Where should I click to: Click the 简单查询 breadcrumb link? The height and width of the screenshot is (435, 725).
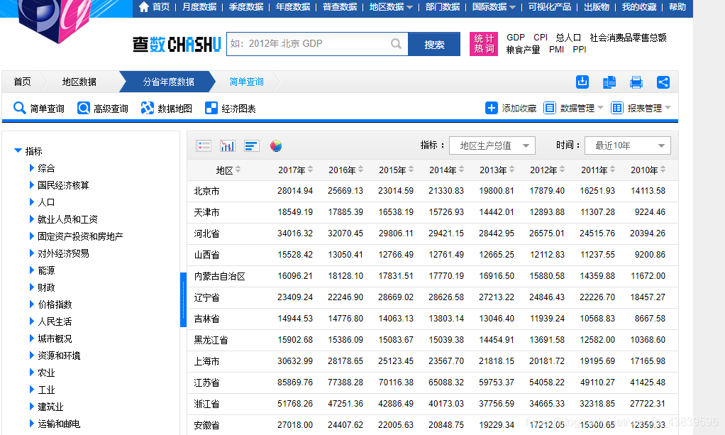tap(246, 82)
